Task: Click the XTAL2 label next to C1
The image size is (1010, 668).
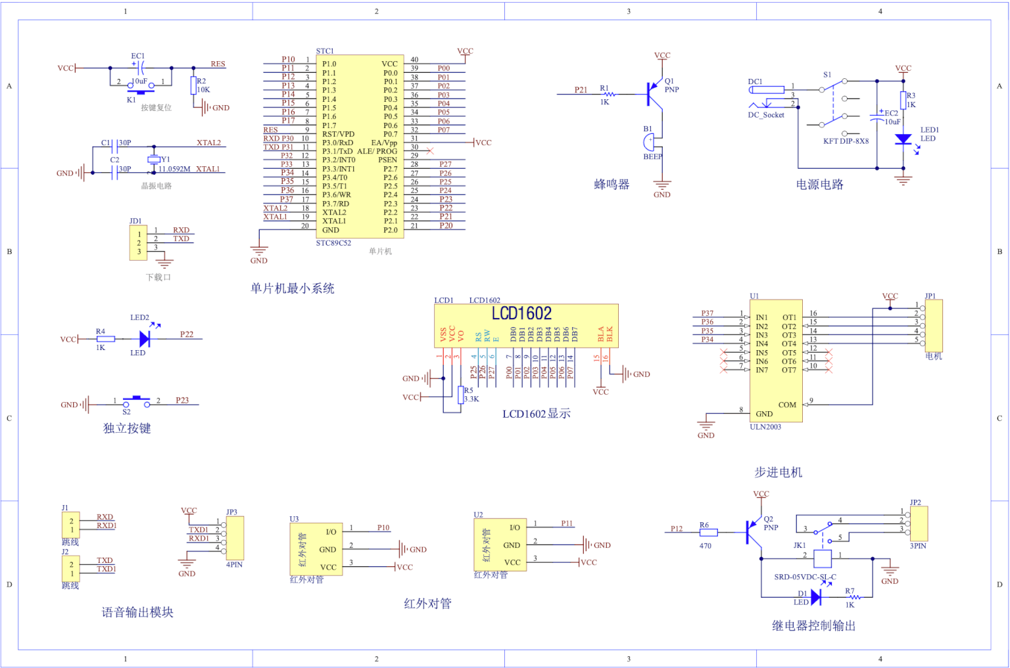Action: pos(208,143)
